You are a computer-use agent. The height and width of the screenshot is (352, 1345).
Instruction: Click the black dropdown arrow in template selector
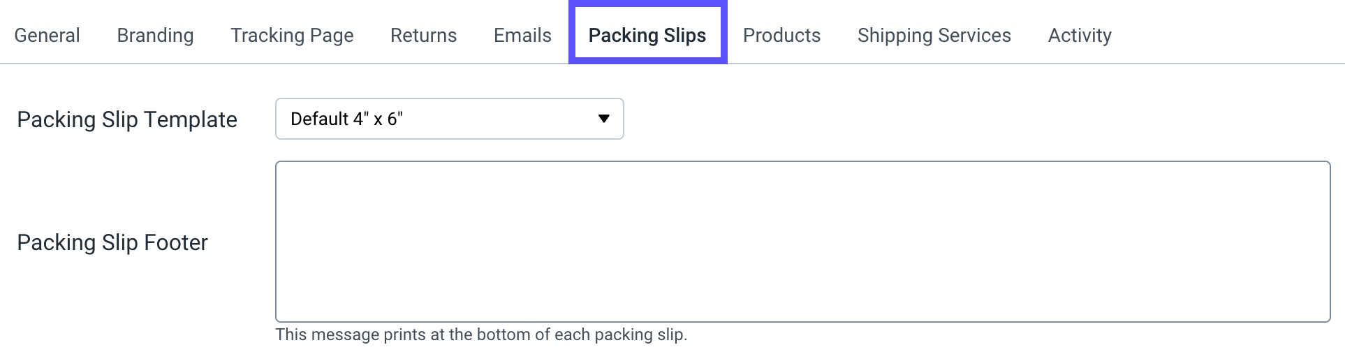604,119
